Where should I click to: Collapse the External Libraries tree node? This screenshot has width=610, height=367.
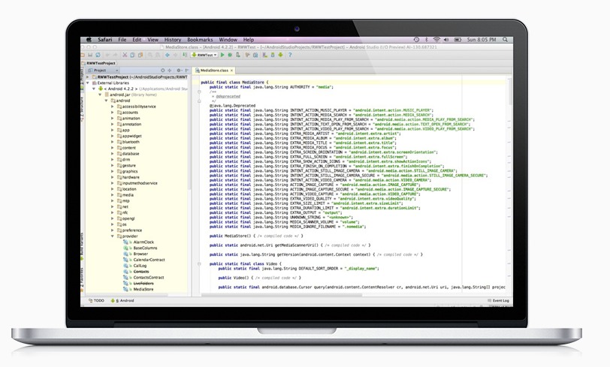coord(88,83)
